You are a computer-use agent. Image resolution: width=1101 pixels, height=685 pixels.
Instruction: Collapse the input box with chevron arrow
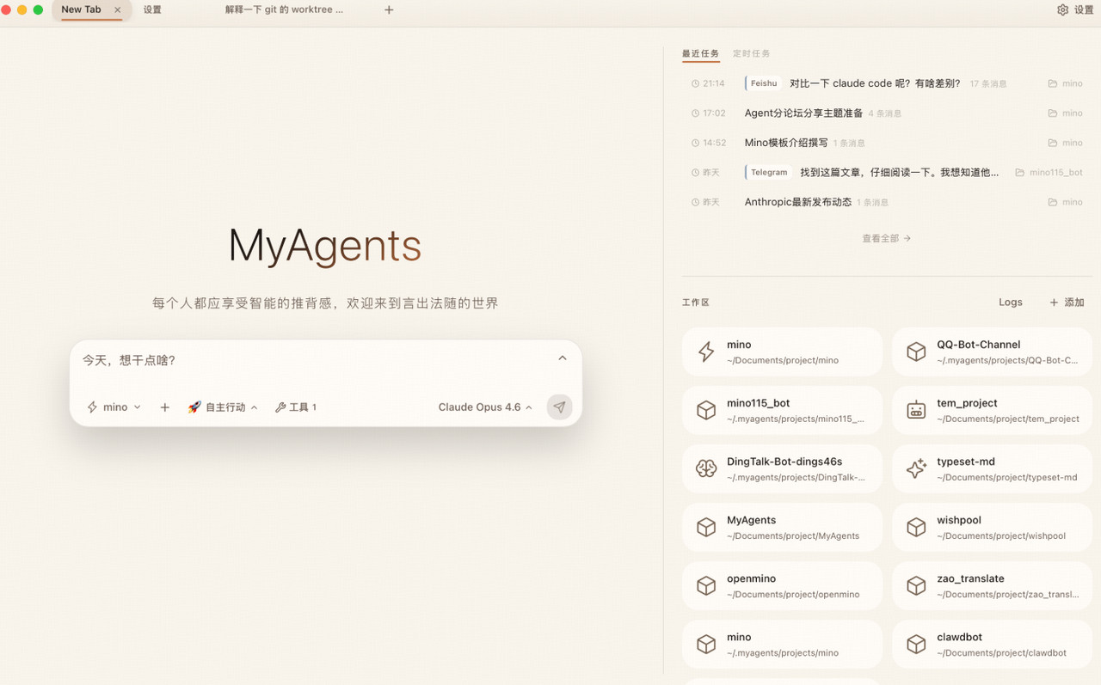click(563, 358)
